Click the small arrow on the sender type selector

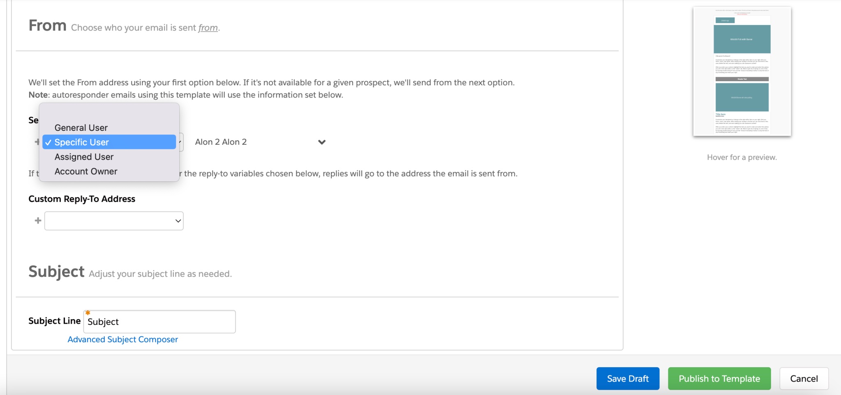click(x=181, y=142)
